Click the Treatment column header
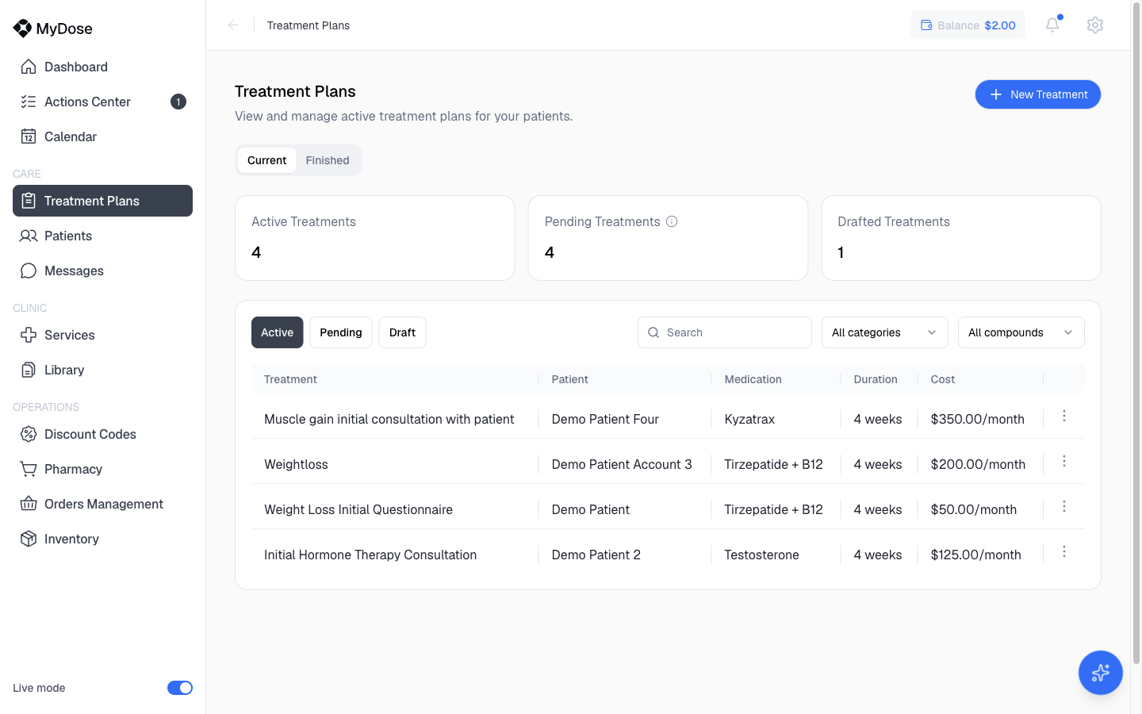 [x=290, y=379]
